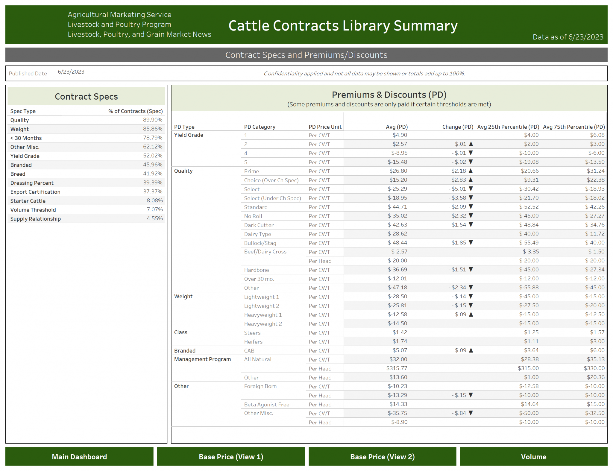Click the up arrow for CAB branded premium
The image size is (613, 471).
pyautogui.click(x=471, y=350)
